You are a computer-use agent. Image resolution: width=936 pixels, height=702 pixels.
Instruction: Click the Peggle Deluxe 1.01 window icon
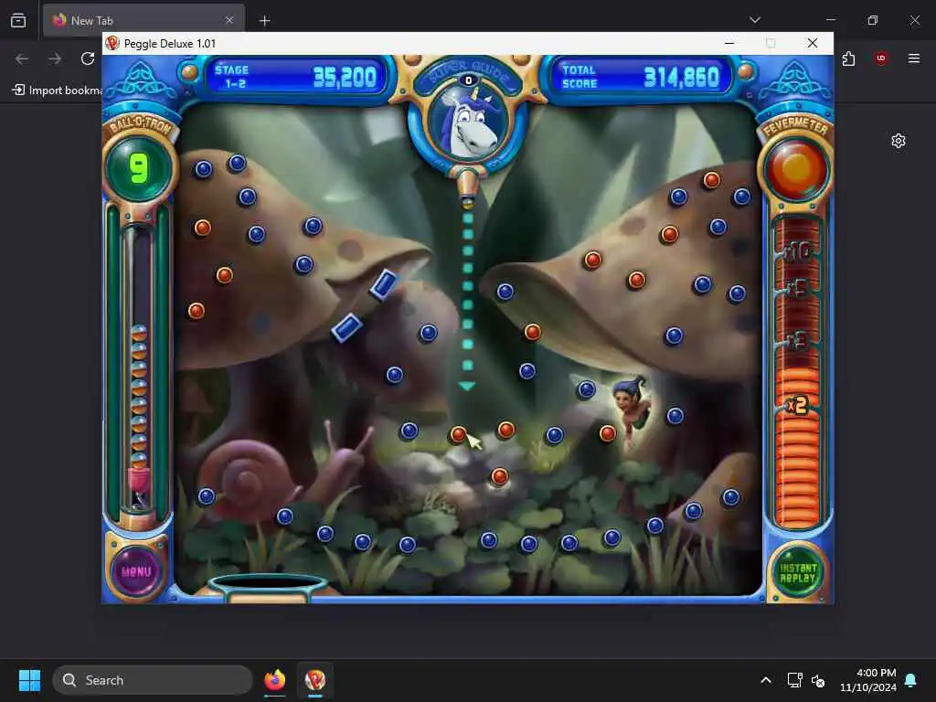click(x=112, y=44)
